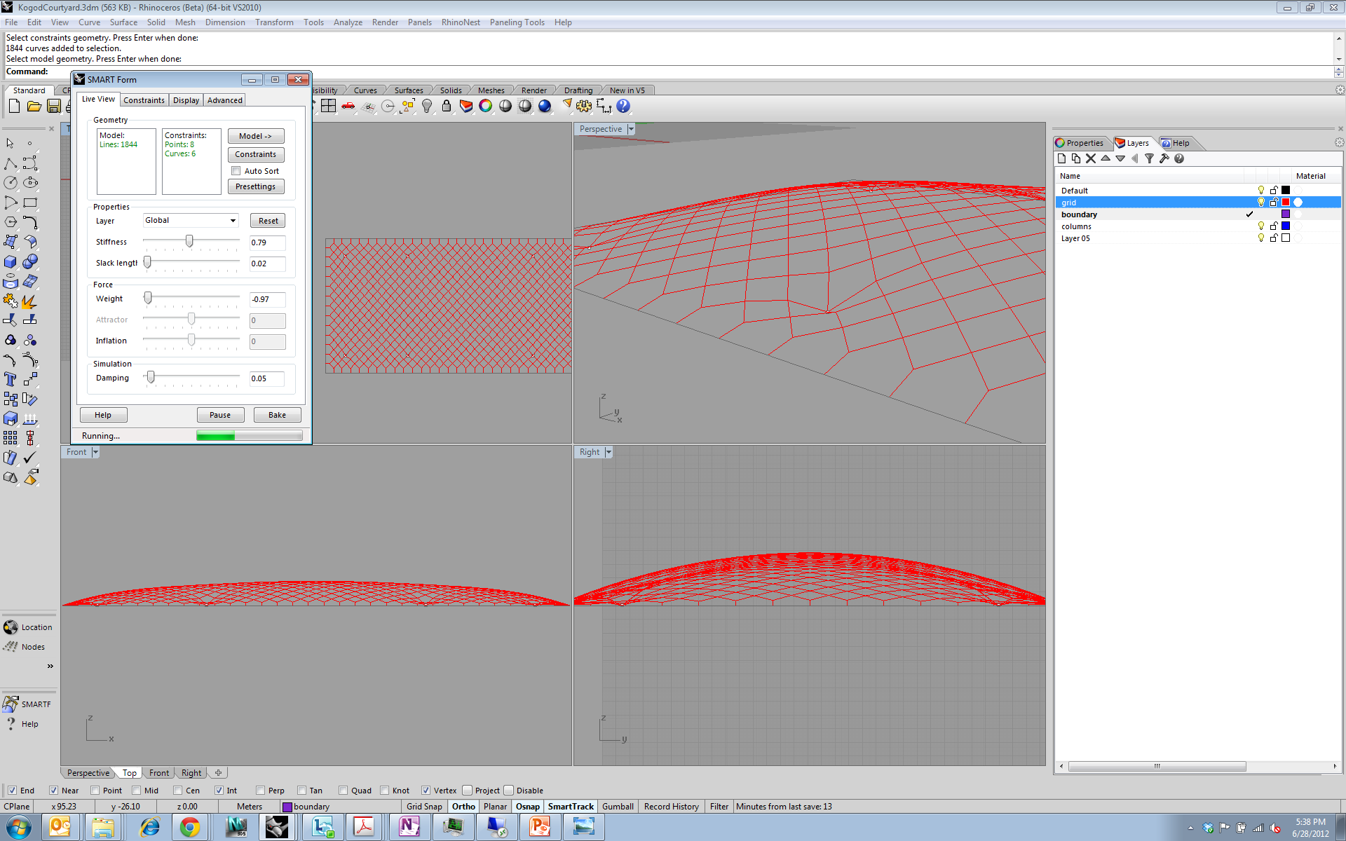
Task: Choose the Polygon tool
Action: (11, 222)
